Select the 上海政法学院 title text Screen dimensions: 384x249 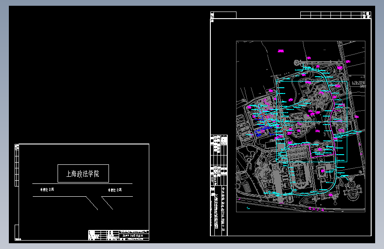tap(83, 174)
